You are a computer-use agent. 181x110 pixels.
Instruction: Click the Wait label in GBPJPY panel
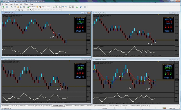tap(167, 77)
